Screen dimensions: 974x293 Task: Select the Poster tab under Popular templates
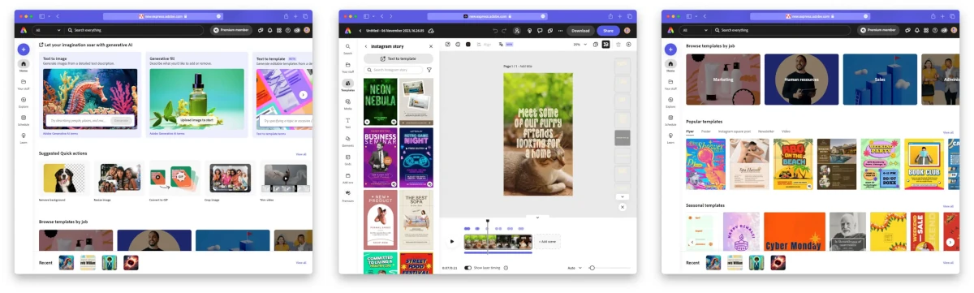(706, 131)
